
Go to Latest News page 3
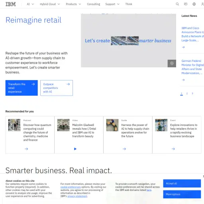(x=192, y=94)
